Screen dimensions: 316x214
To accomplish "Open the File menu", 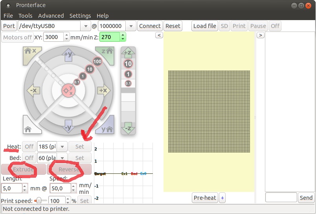I will point(8,16).
